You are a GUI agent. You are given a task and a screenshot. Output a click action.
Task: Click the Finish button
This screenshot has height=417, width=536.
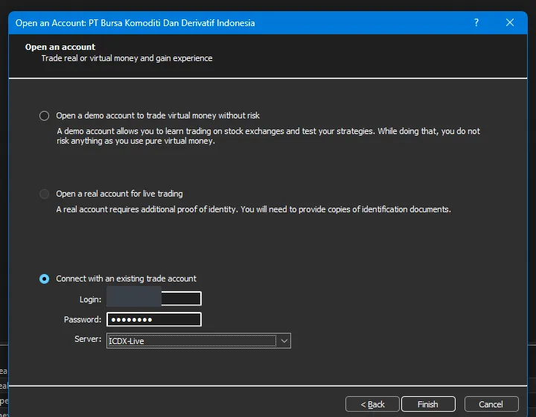click(x=428, y=404)
